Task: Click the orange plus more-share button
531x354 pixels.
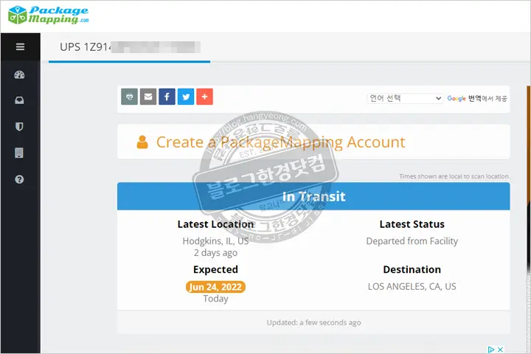Action: (204, 97)
